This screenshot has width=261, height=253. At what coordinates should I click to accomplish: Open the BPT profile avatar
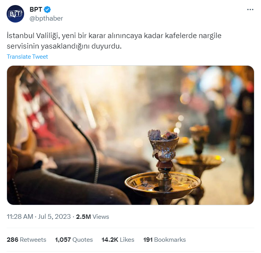coord(15,14)
